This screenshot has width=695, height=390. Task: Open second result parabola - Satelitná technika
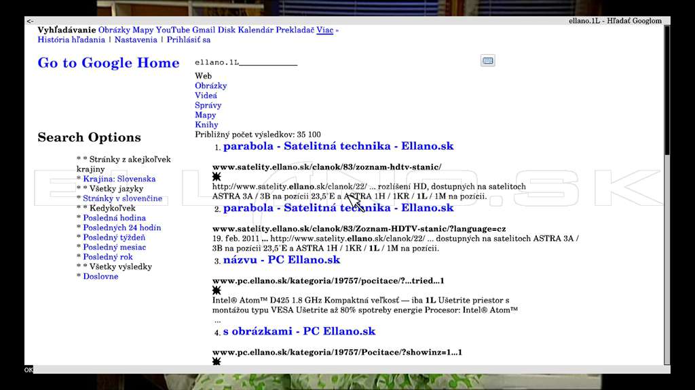click(x=338, y=209)
